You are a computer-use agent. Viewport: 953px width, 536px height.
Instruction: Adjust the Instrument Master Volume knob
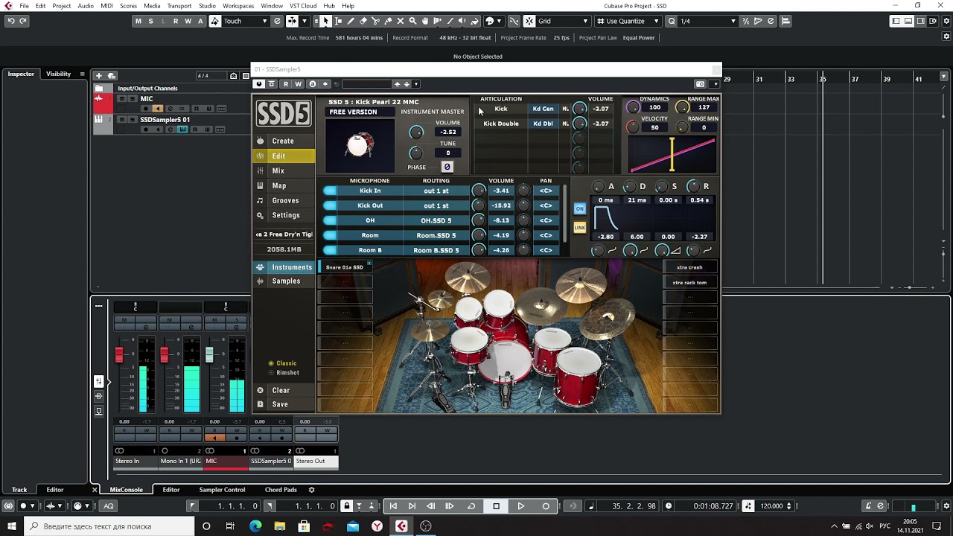[416, 133]
